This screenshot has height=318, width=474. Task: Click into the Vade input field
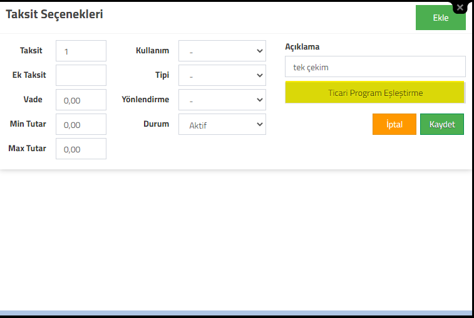pyautogui.click(x=81, y=100)
